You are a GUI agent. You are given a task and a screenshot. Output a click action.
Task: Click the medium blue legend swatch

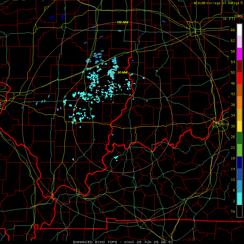[239, 174]
